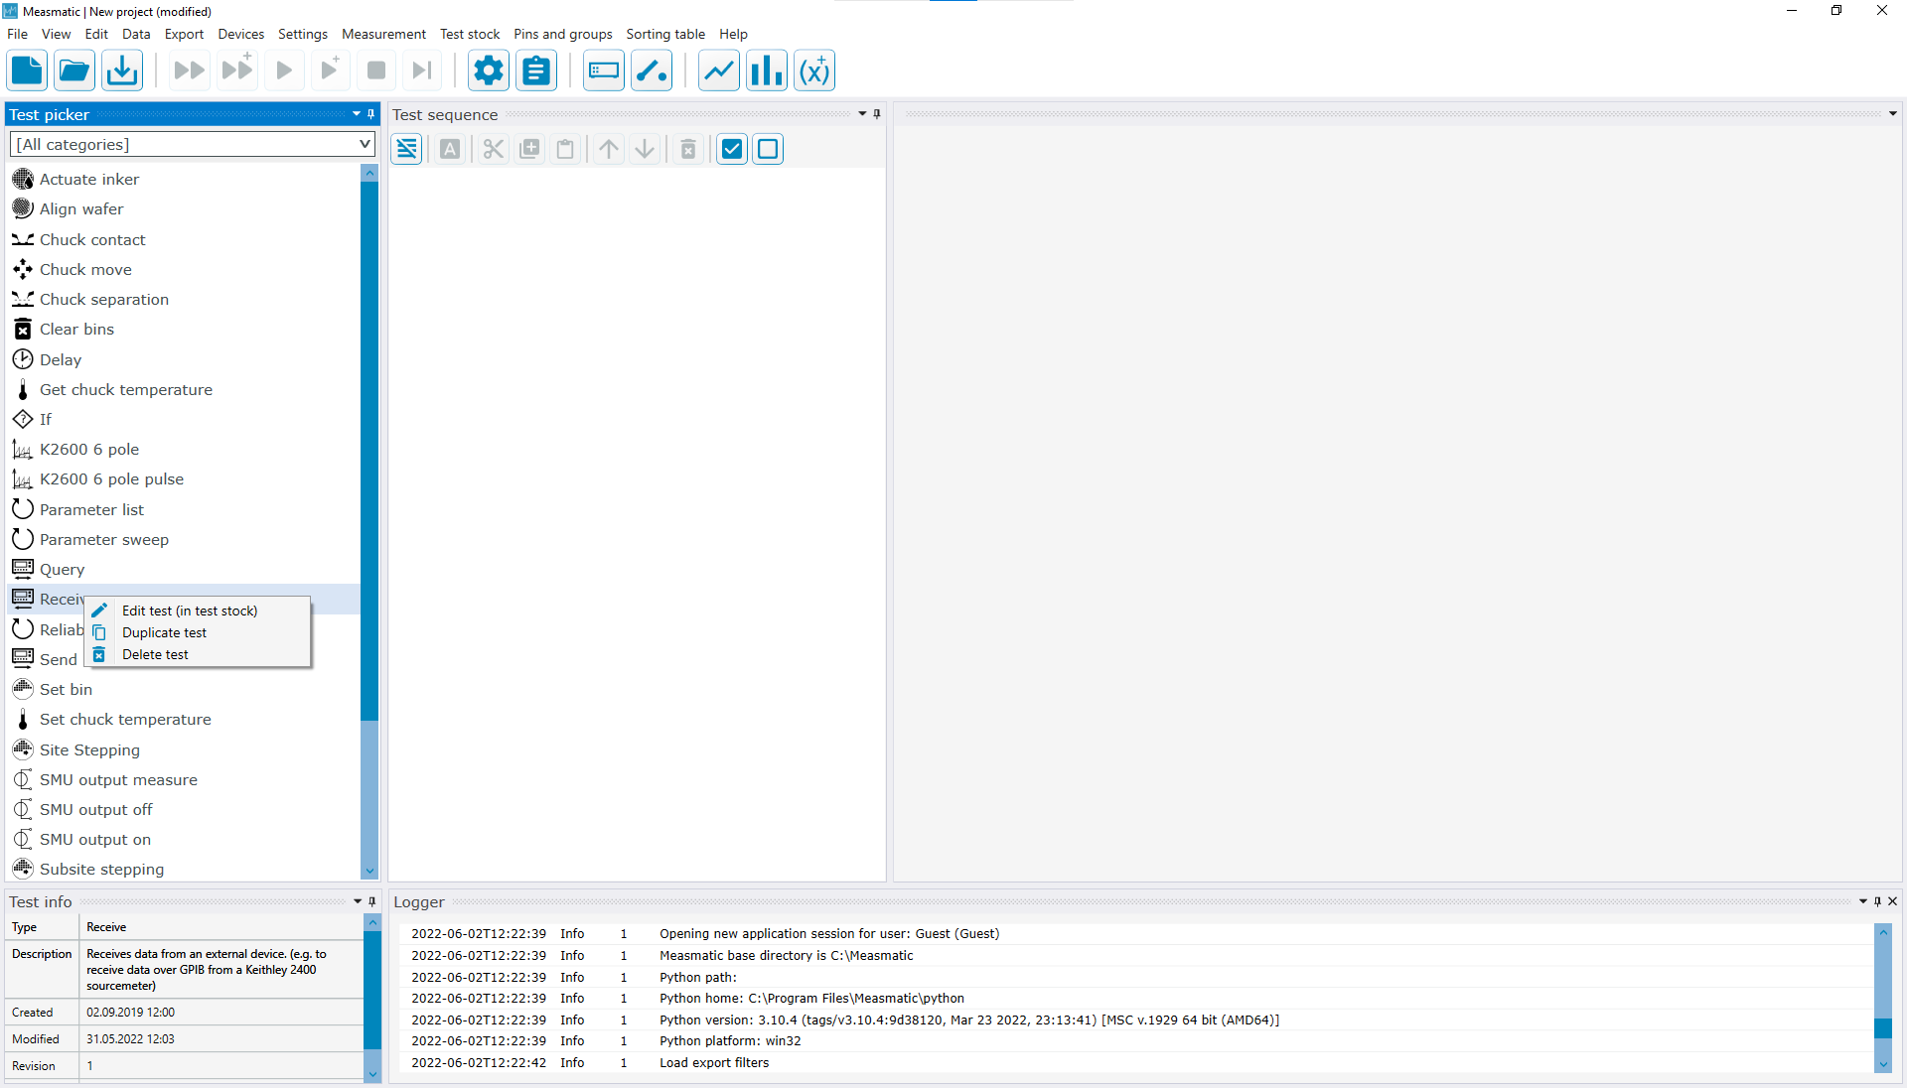1907x1088 pixels.
Task: Select Set chuck temperature test
Action: point(184,719)
